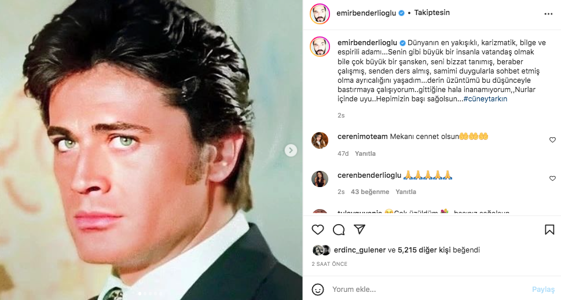Reply to cerenimoteam's comment

point(365,153)
